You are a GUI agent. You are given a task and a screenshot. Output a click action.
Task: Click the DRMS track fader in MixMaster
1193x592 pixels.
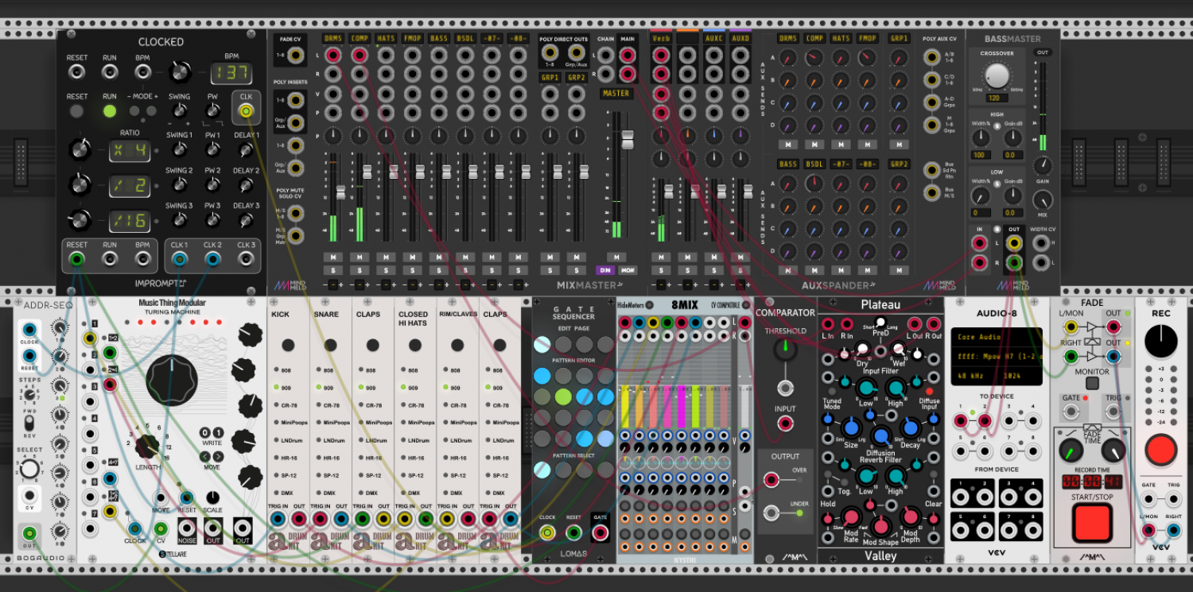(341, 192)
